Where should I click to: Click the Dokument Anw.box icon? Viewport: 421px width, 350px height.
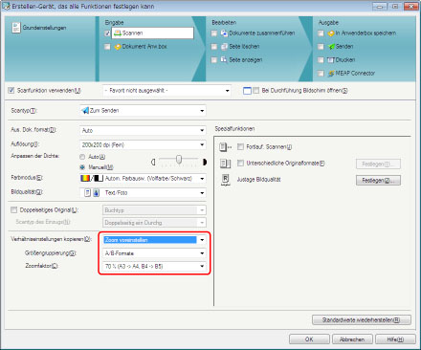[x=118, y=47]
